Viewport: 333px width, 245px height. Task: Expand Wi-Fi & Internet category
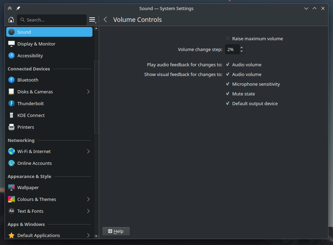point(88,151)
